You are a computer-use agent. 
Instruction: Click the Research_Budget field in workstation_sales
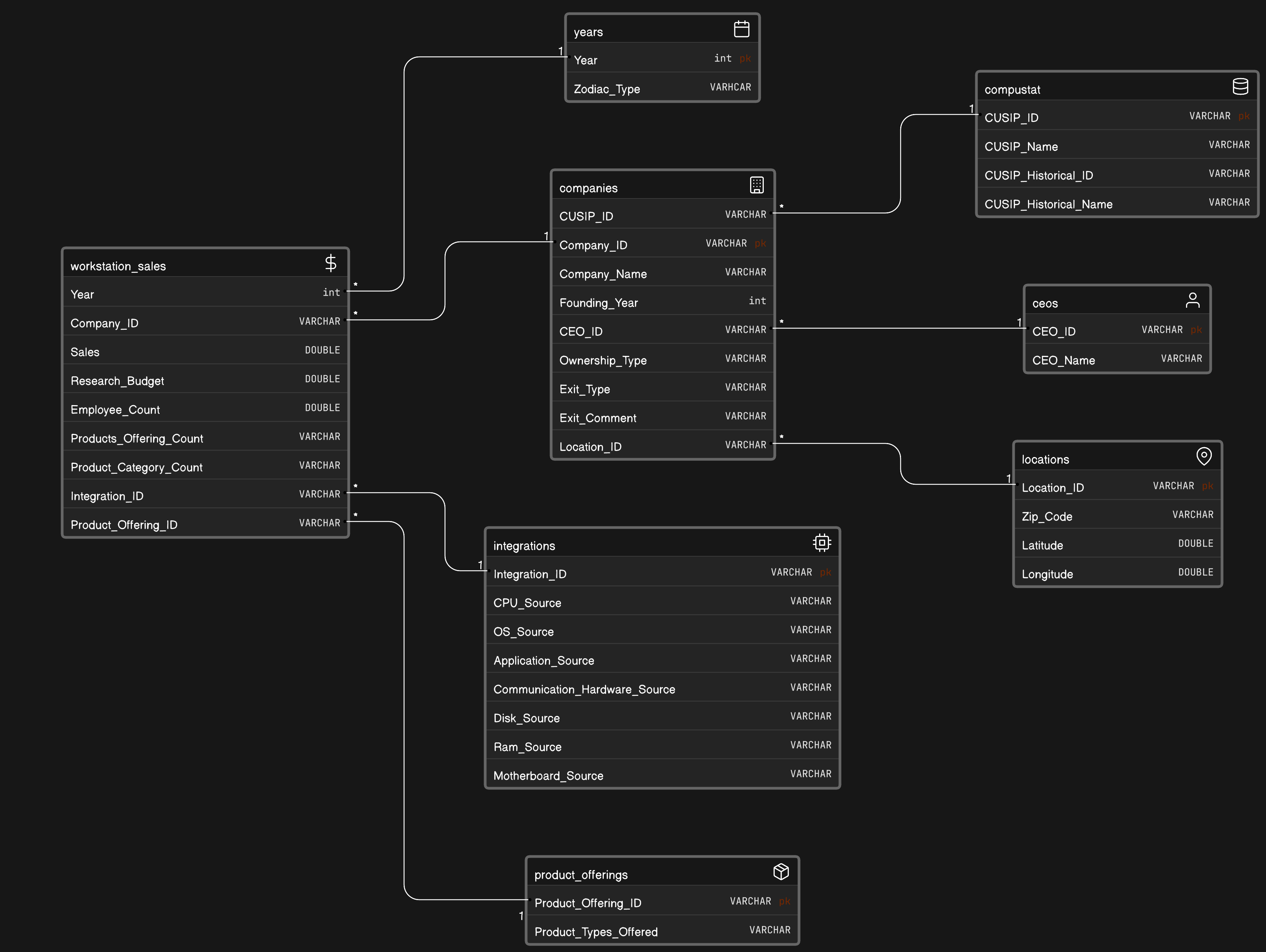[117, 381]
